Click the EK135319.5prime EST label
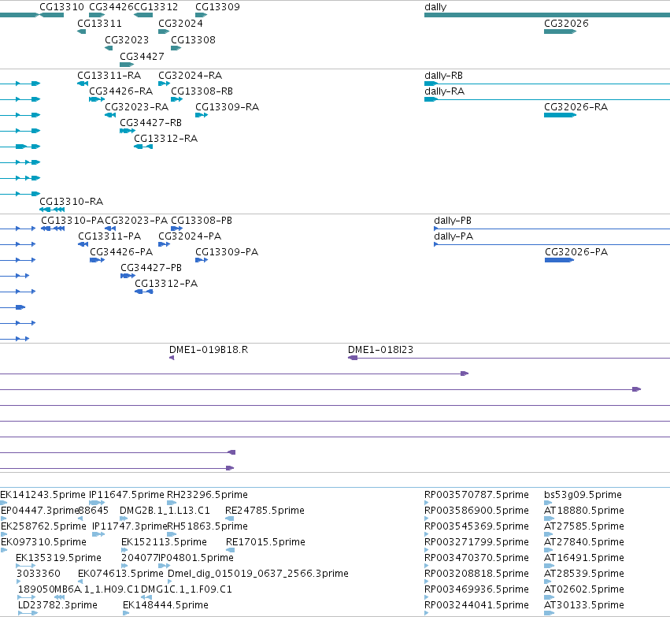 (x=58, y=558)
